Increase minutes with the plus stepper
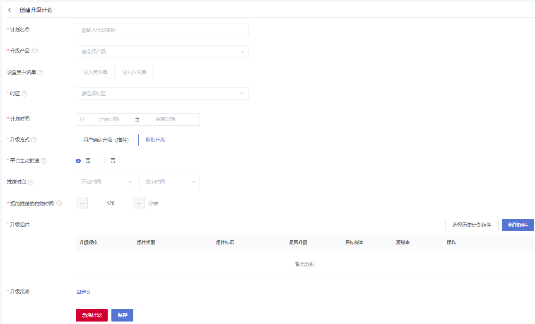The width and height of the screenshot is (535, 324). pyautogui.click(x=139, y=203)
